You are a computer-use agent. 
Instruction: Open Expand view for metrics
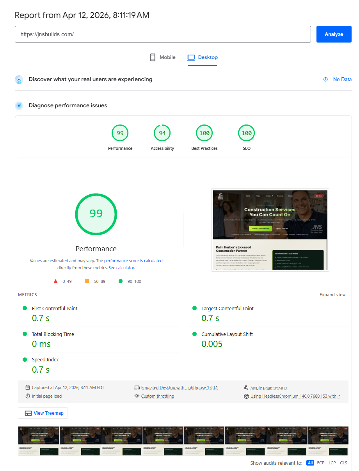click(x=332, y=295)
